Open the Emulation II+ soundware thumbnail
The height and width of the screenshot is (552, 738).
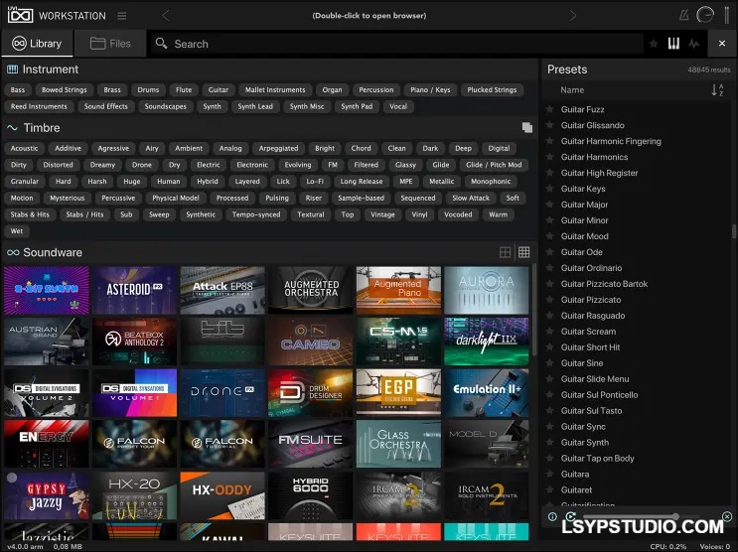pos(487,390)
